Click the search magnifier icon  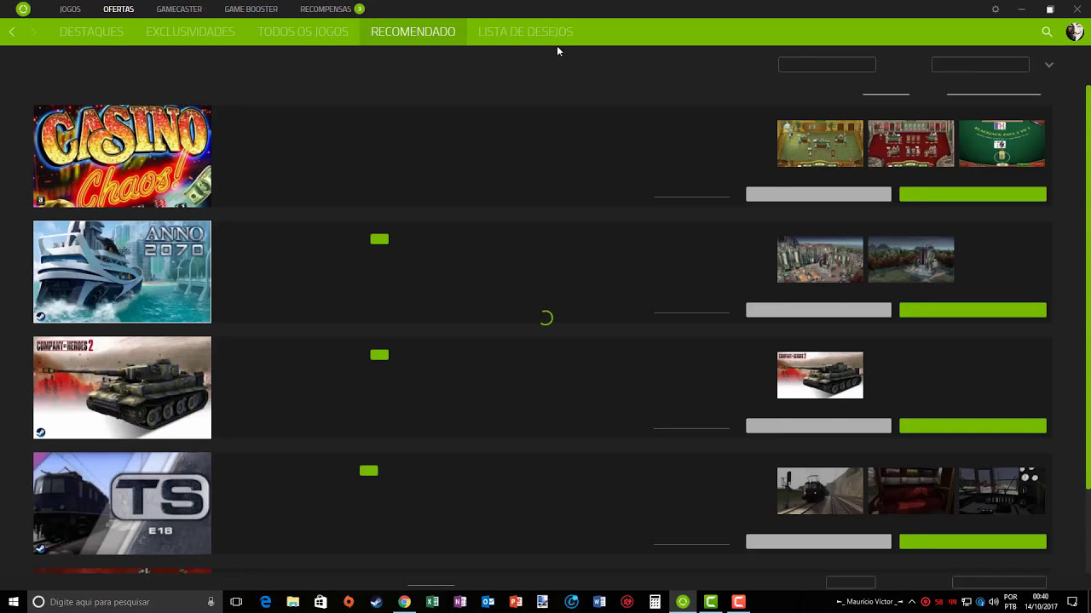(x=1047, y=32)
